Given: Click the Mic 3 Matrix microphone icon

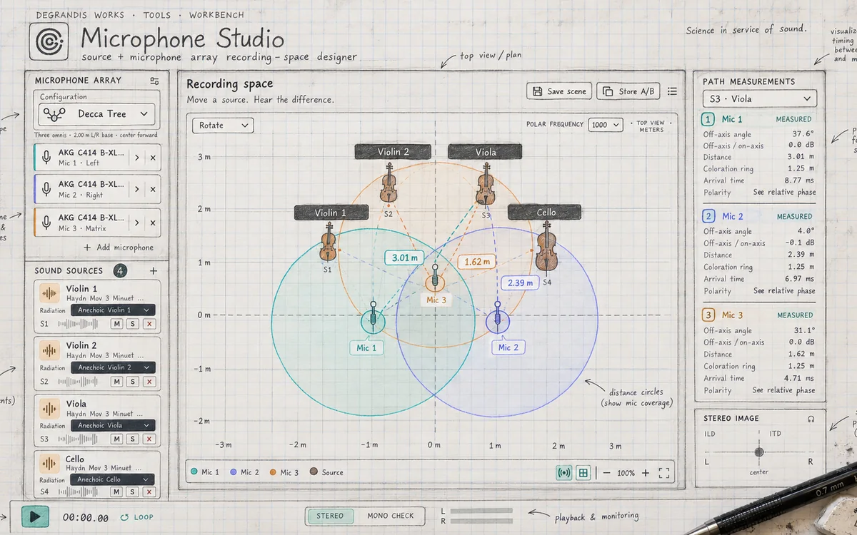Looking at the screenshot, I should click(x=46, y=223).
